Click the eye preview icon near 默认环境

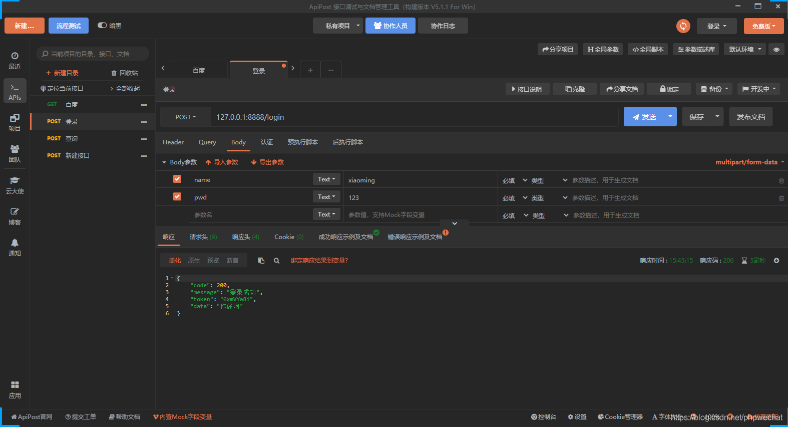point(776,49)
